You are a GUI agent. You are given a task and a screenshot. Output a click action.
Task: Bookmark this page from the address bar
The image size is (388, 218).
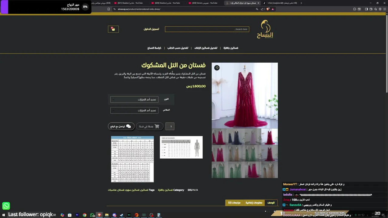tap(109, 9)
